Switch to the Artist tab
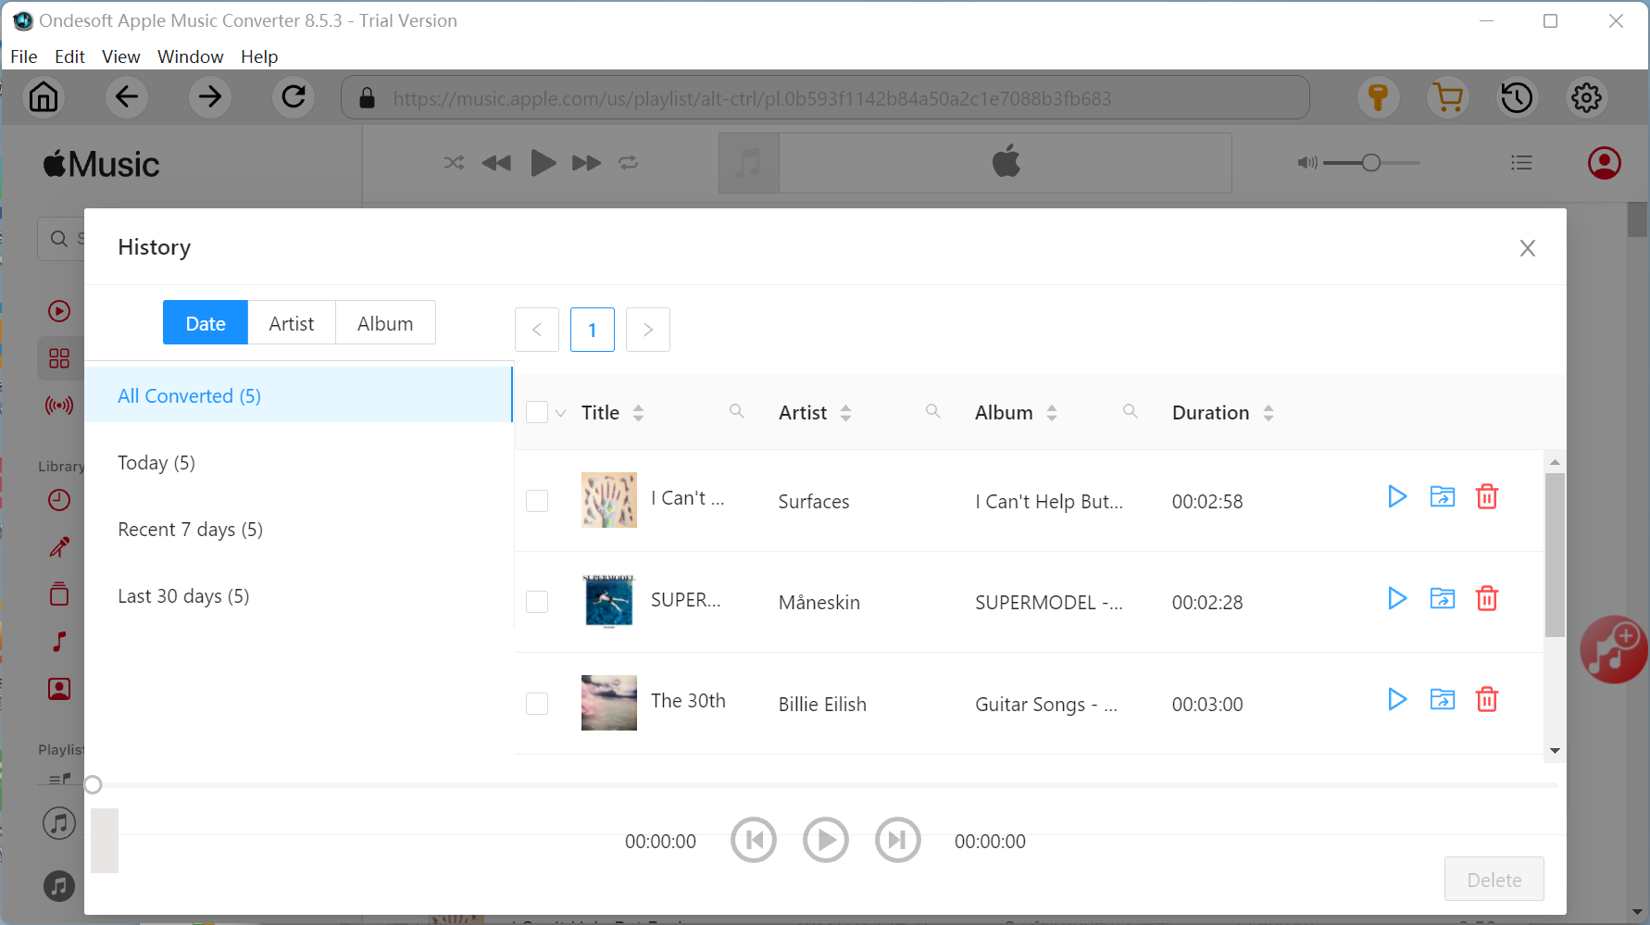Image resolution: width=1650 pixels, height=925 pixels. (292, 323)
